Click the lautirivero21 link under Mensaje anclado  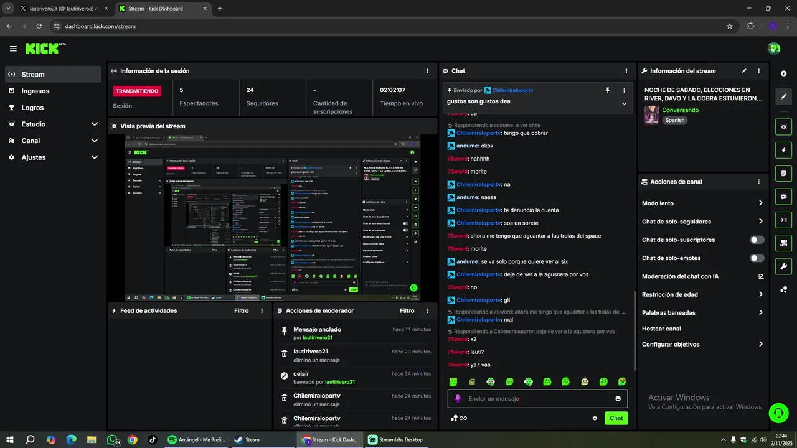point(318,338)
